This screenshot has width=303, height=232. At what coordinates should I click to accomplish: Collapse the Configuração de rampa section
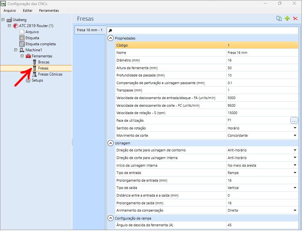[x=110, y=218]
